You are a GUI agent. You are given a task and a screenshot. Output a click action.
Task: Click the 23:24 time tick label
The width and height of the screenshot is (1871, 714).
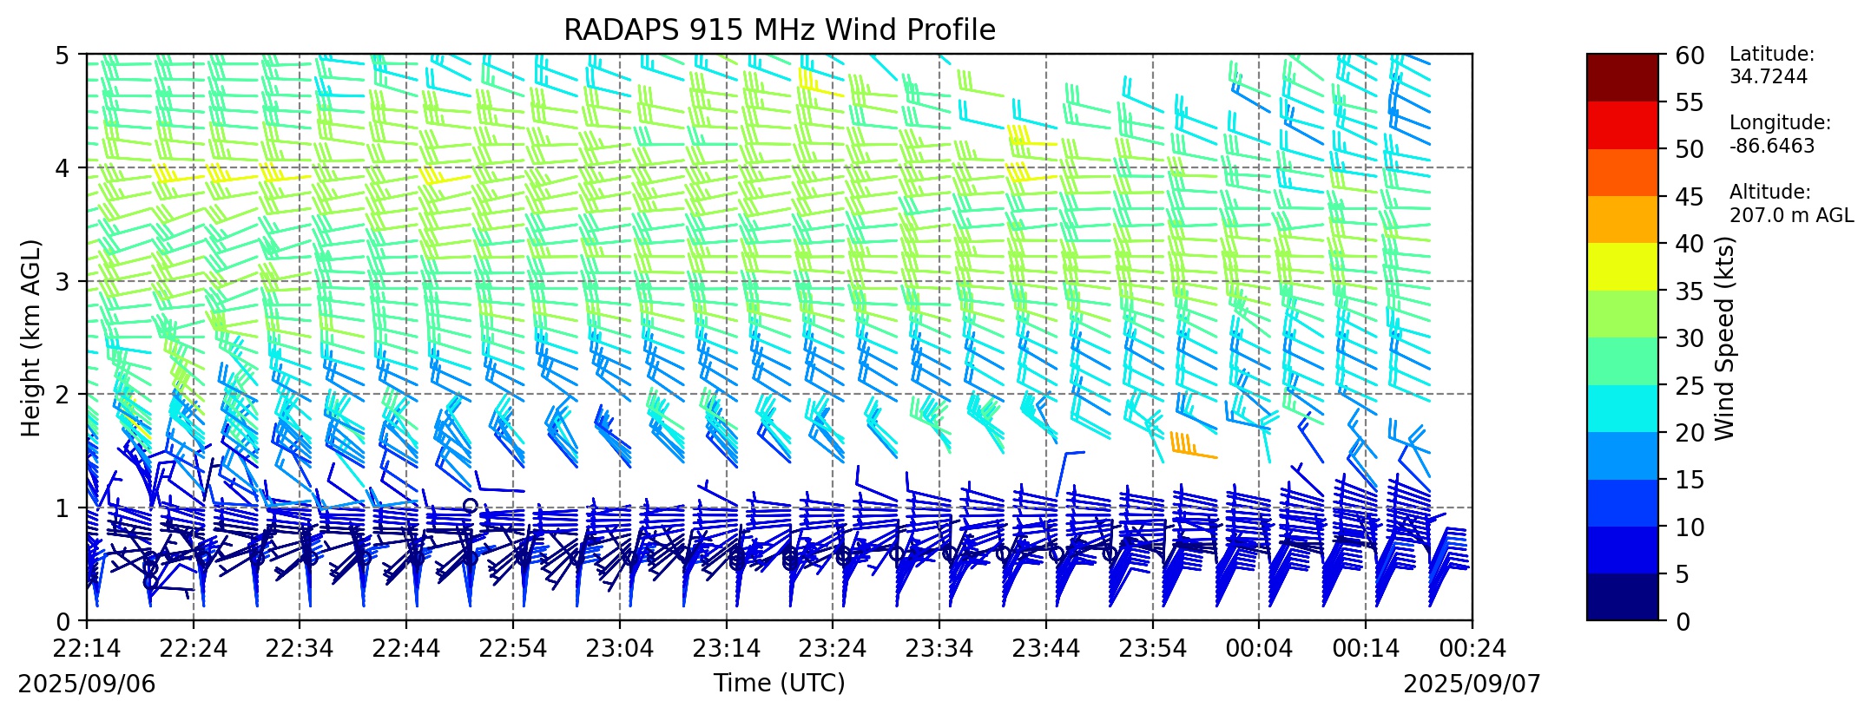pyautogui.click(x=833, y=648)
